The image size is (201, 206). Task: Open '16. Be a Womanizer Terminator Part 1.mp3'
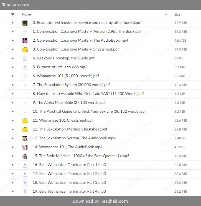coord(69,165)
